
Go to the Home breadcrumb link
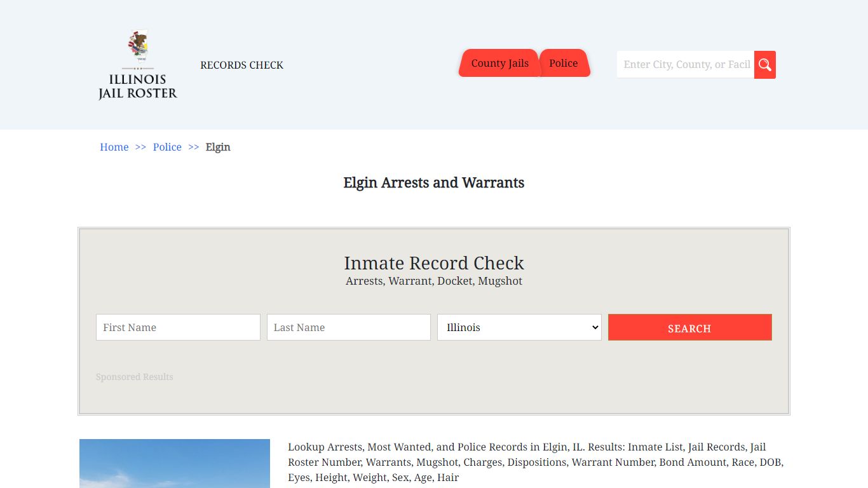[114, 147]
